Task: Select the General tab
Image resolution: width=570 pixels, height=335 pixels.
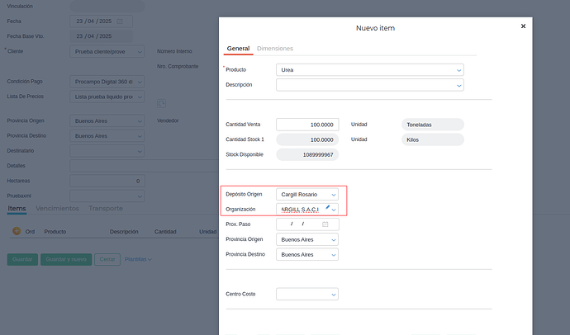Action: 238,49
